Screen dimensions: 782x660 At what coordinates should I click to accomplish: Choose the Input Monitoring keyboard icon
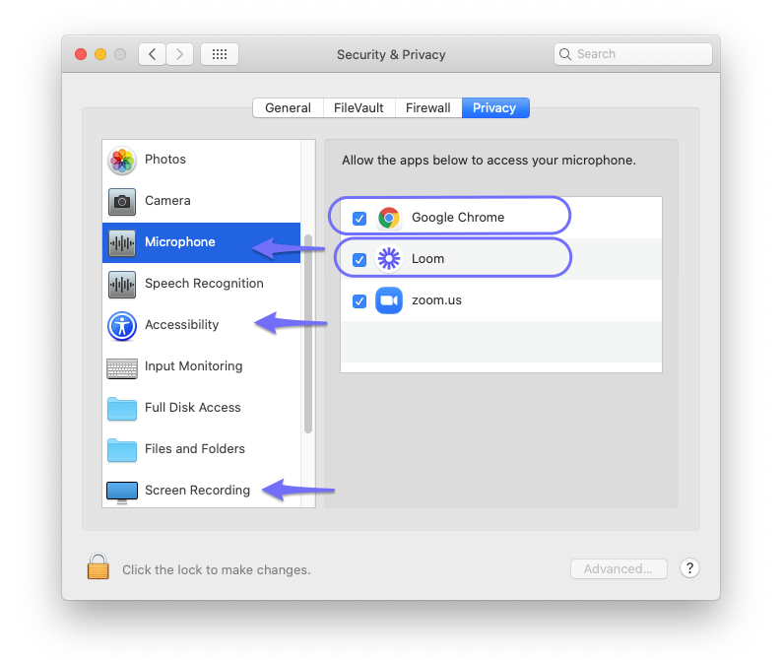click(122, 367)
